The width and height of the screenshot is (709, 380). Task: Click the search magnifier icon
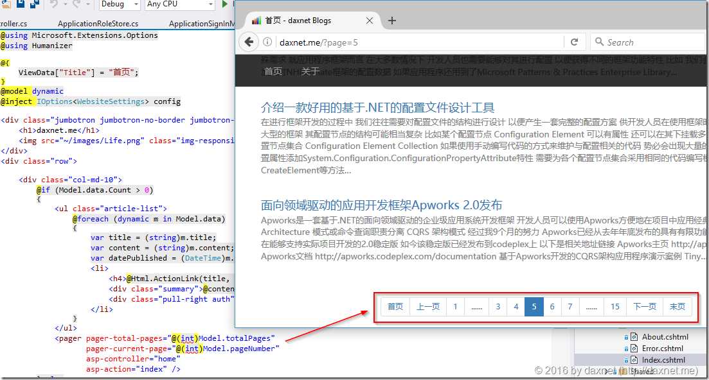pos(599,42)
